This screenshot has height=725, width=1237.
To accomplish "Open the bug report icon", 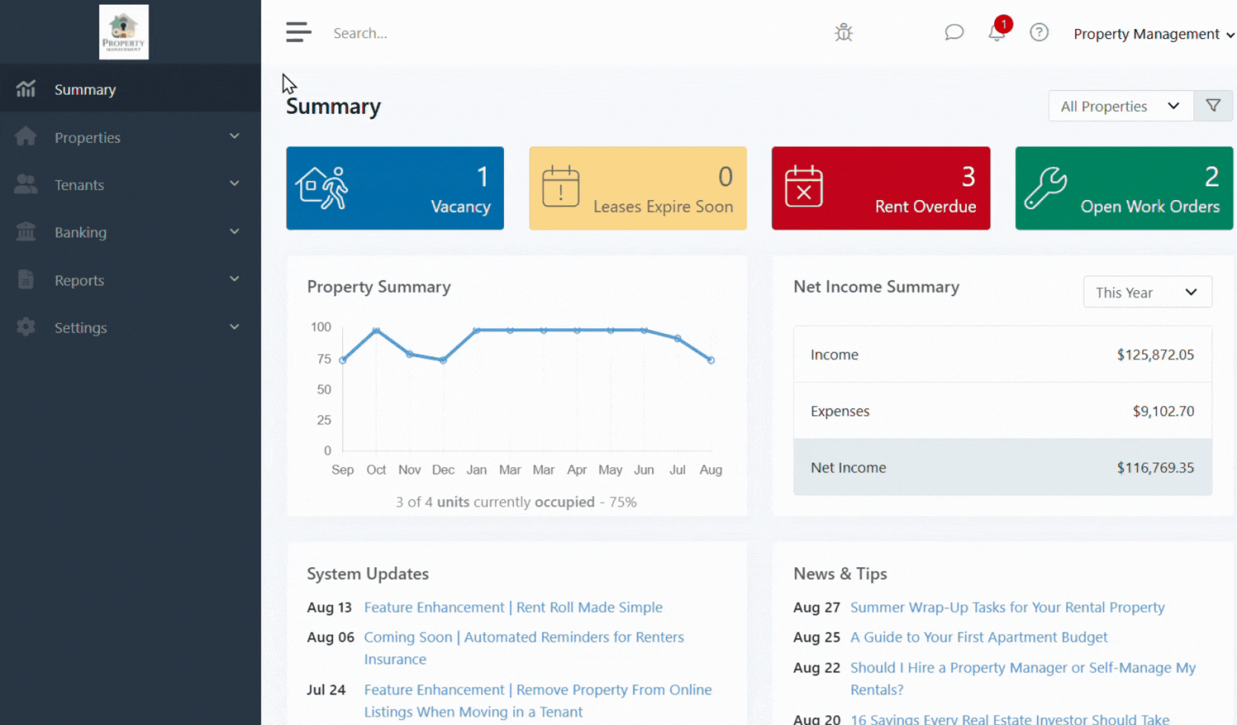I will tap(843, 33).
